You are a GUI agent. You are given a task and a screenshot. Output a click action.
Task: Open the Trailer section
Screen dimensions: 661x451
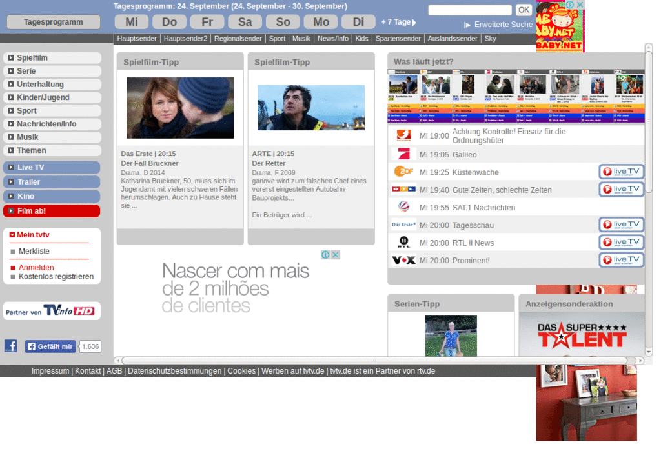coord(52,182)
